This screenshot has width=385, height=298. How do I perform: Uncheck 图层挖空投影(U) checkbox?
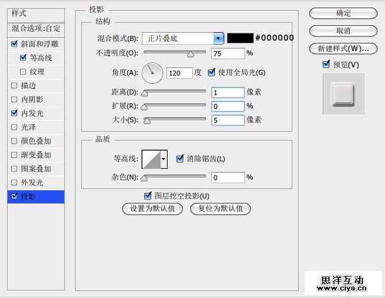coord(147,196)
